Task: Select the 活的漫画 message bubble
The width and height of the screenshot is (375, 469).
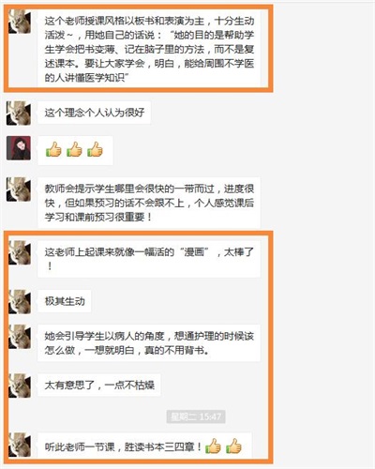Action: (149, 259)
